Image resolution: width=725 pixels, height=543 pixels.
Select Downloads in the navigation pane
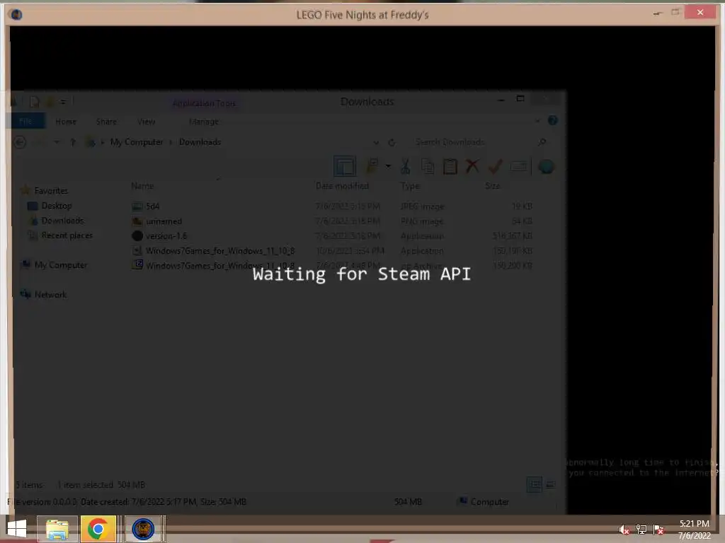point(62,221)
